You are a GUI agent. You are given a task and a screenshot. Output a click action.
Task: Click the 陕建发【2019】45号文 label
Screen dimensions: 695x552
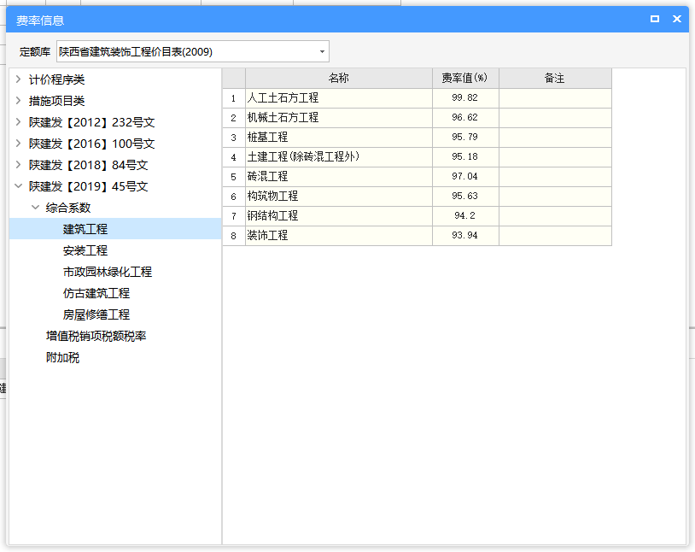click(88, 186)
